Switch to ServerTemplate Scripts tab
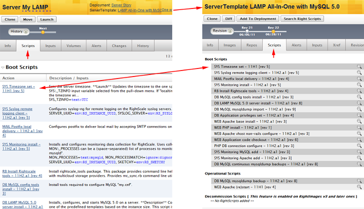This screenshot has height=209, width=364. tap(275, 45)
